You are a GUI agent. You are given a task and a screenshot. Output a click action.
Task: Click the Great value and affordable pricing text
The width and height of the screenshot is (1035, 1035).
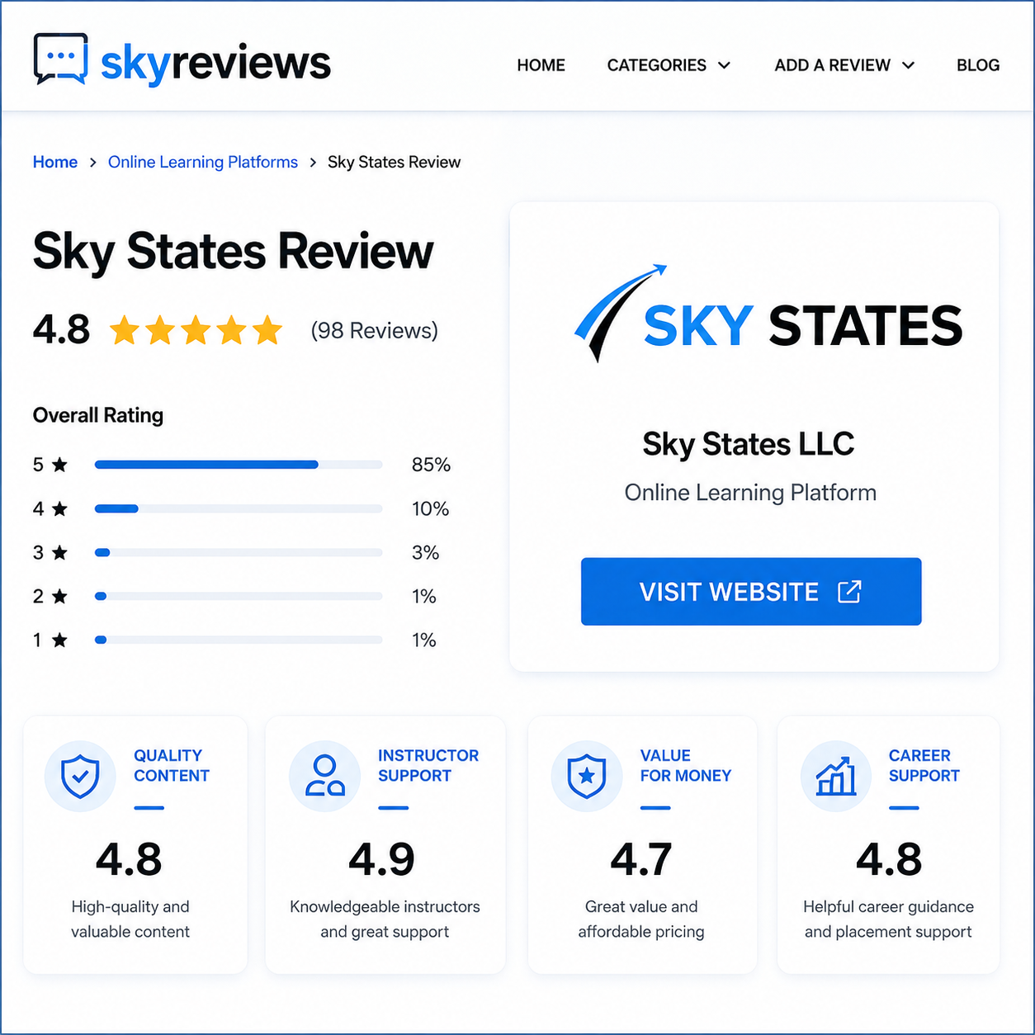641,919
